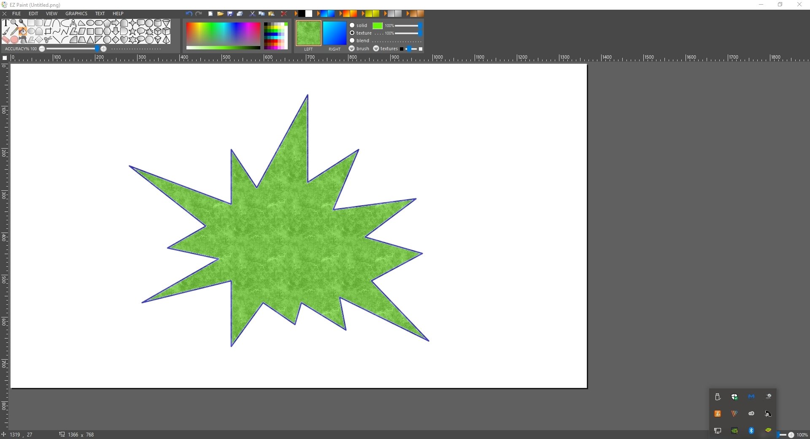Select the pentagon shape tool
This screenshot has height=439, width=810.
[x=107, y=23]
